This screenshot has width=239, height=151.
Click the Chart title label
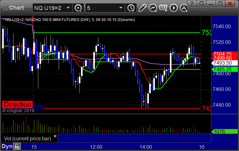coord(16,8)
